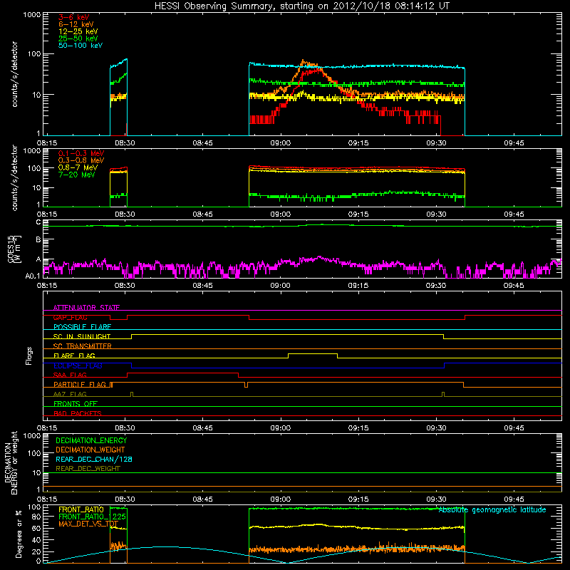Click the DECIMATION_WEIGHT legend label
The height and width of the screenshot is (570, 570).
pyautogui.click(x=90, y=450)
